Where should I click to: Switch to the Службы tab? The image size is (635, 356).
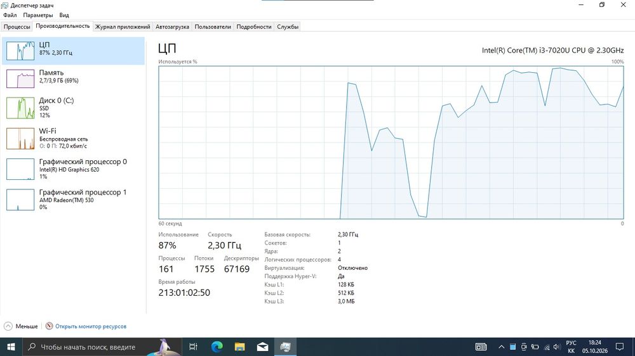click(288, 27)
